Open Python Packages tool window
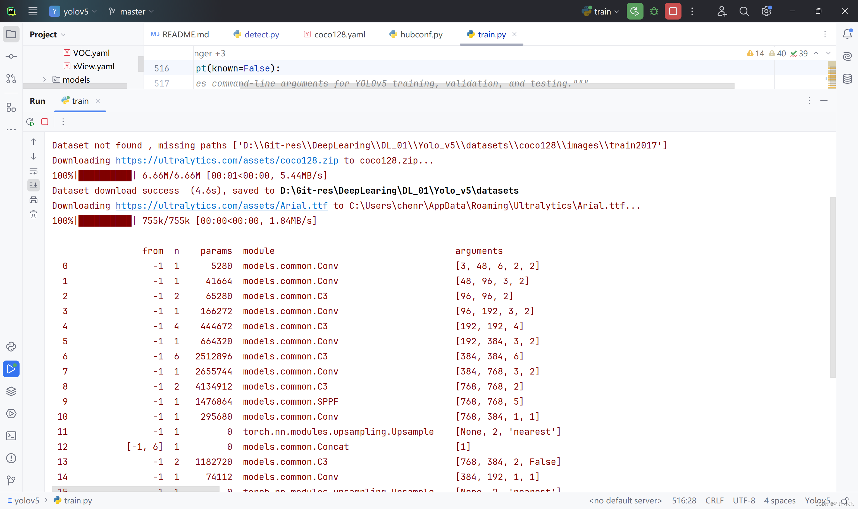The width and height of the screenshot is (858, 509). point(11,346)
